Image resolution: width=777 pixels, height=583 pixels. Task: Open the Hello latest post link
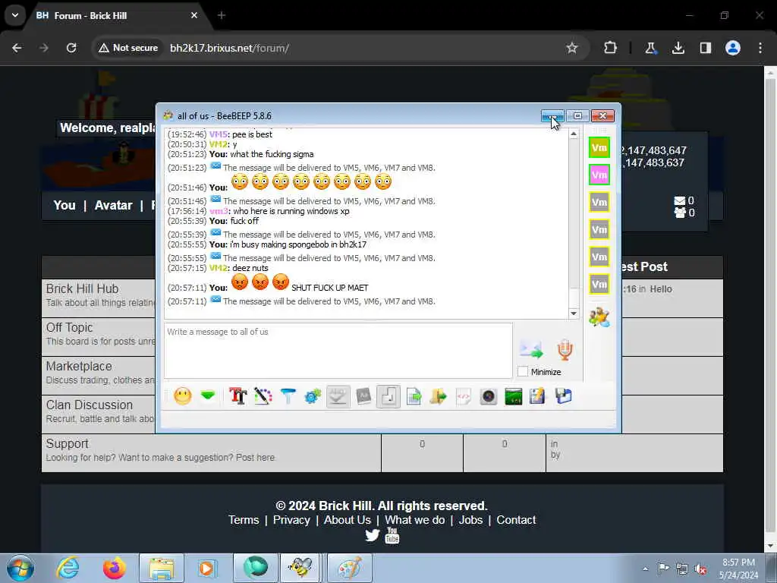pos(661,289)
